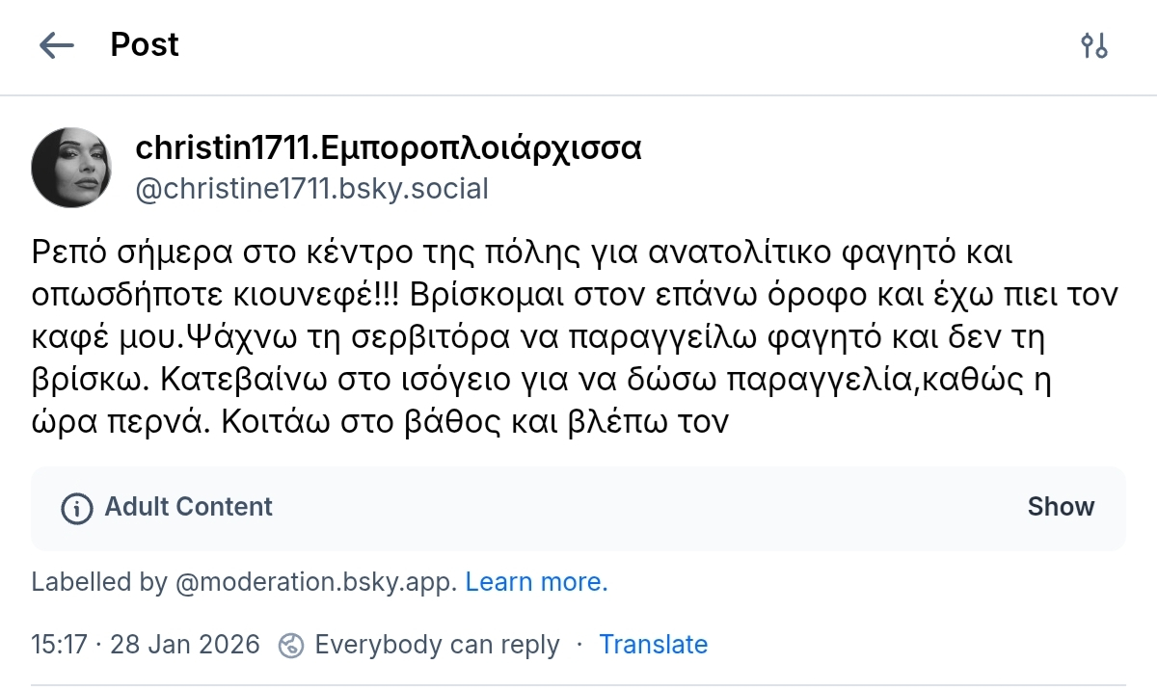
Task: Open profile via christin1711.Εμποροπλοιάρχισσα display name
Action: pyautogui.click(x=389, y=148)
